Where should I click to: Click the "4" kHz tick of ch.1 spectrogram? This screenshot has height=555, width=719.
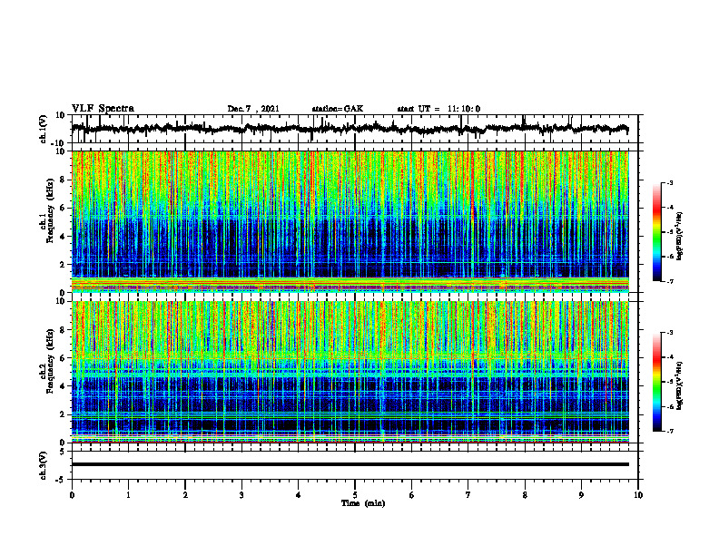click(x=63, y=237)
